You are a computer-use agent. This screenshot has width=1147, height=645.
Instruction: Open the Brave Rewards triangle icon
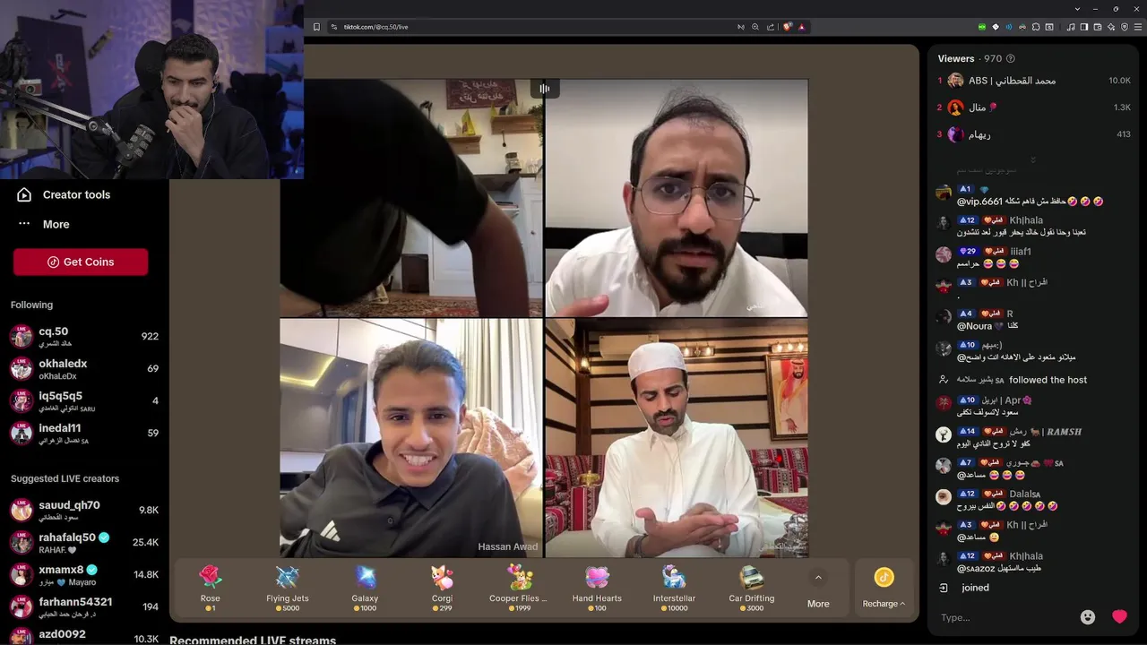pos(802,27)
